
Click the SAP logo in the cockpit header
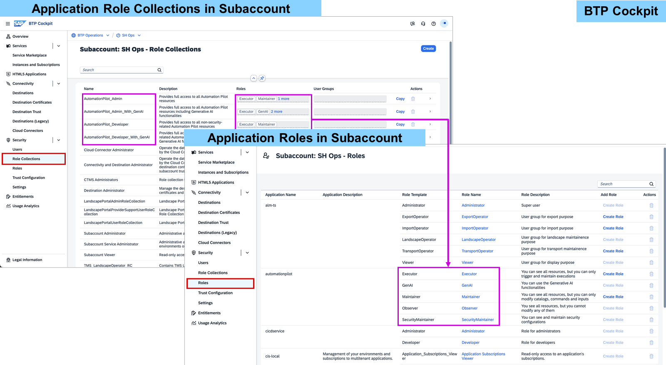pyautogui.click(x=20, y=23)
